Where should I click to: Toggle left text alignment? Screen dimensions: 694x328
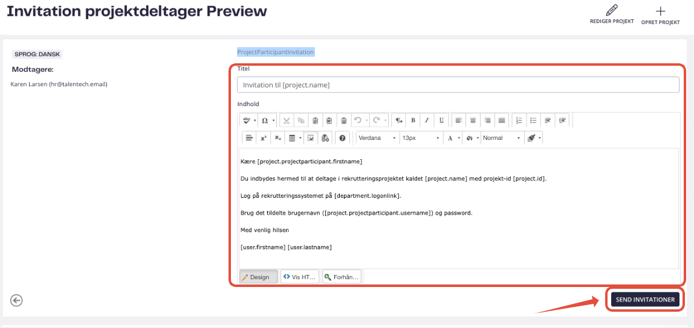click(x=459, y=120)
